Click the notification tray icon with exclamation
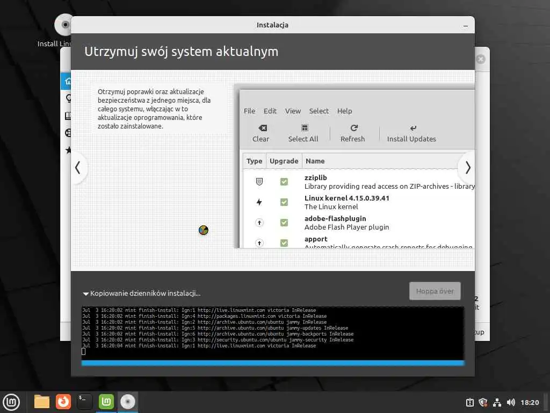The image size is (550, 413). click(469, 402)
